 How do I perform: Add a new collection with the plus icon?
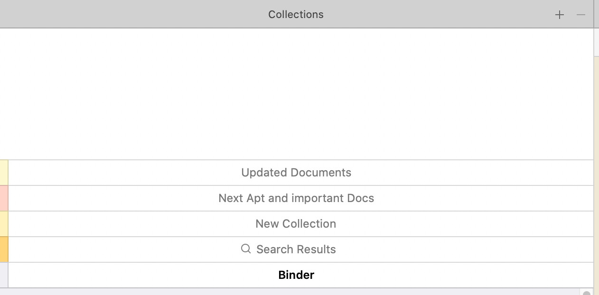tap(560, 15)
